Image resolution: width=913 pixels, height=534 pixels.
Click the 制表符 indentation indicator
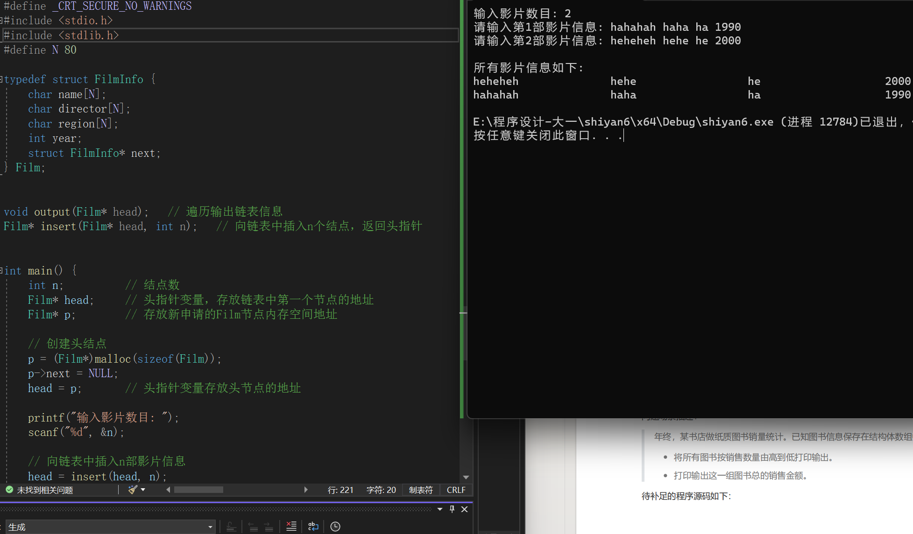point(421,490)
